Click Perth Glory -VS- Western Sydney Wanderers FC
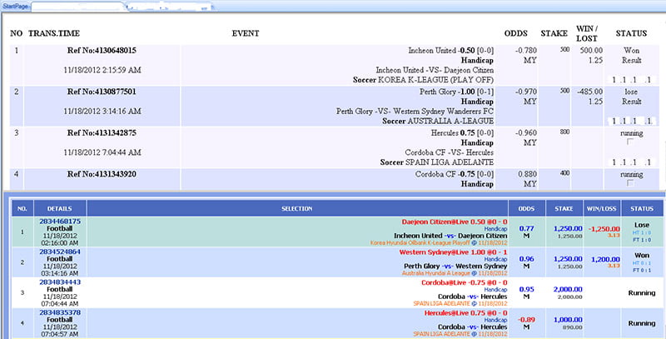Image resolution: width=666 pixels, height=339 pixels. 415,112
